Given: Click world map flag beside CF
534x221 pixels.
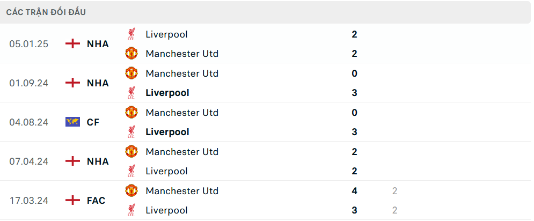Looking at the screenshot, I should (72, 122).
